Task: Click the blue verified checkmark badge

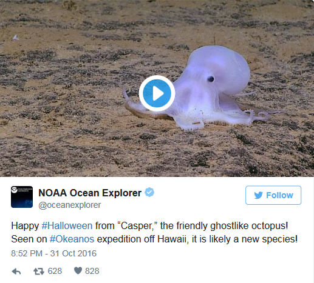Action: point(149,192)
